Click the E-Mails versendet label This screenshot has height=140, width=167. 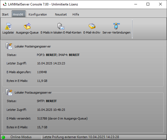tap(19, 118)
